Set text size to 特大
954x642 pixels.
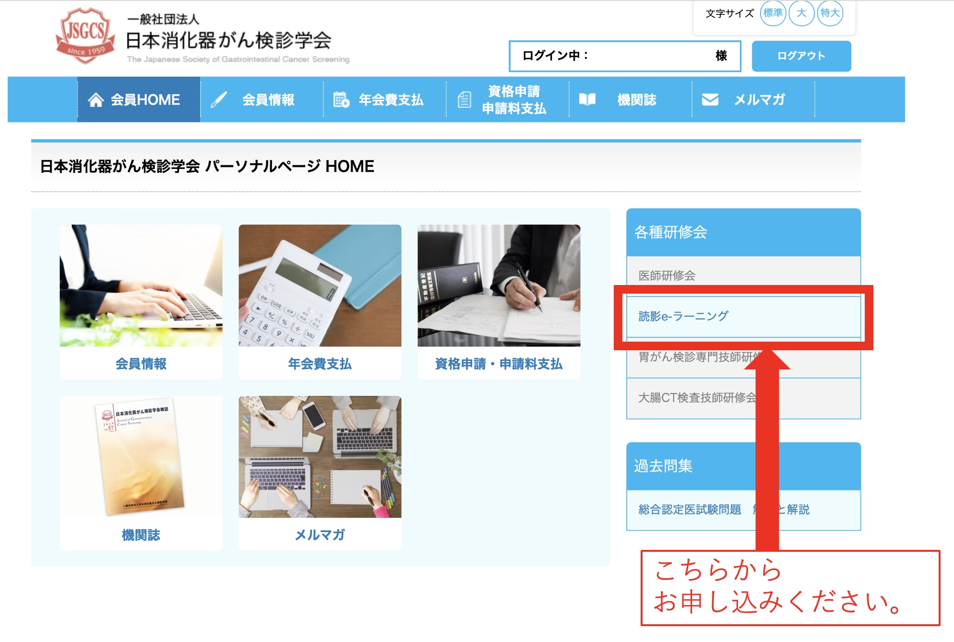tap(830, 13)
